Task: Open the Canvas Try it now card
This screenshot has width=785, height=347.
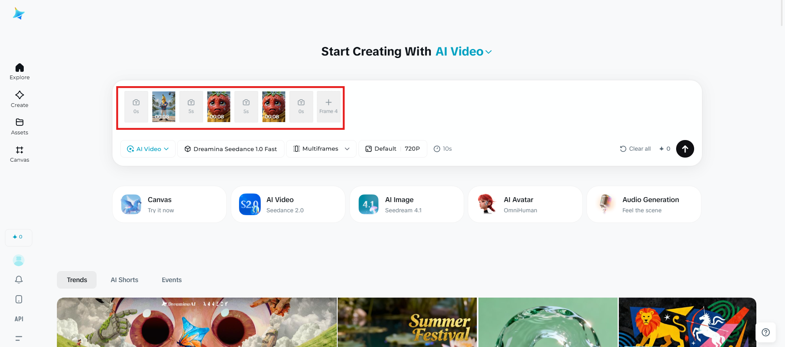Action: tap(169, 205)
